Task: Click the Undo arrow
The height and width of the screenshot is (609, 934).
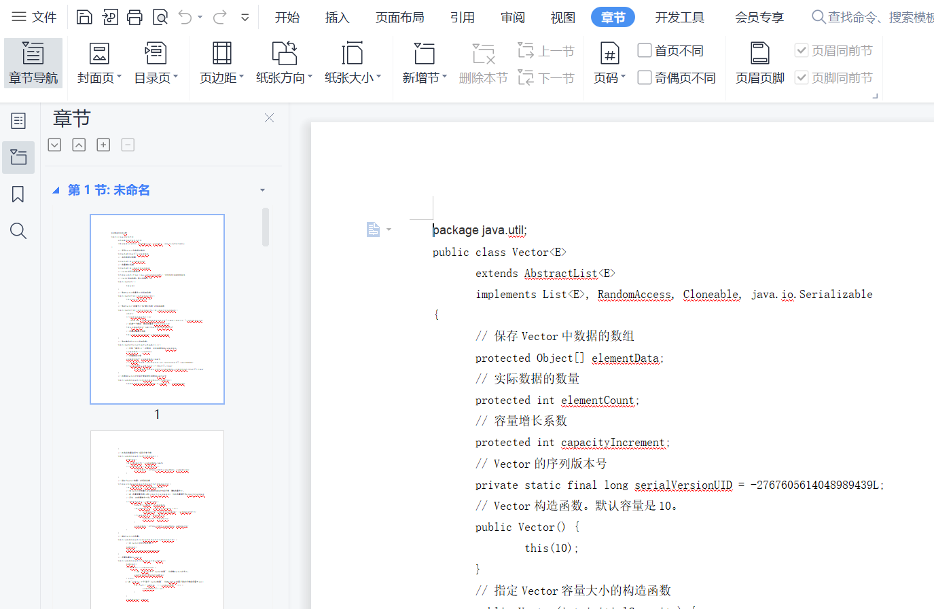Action: 185,17
